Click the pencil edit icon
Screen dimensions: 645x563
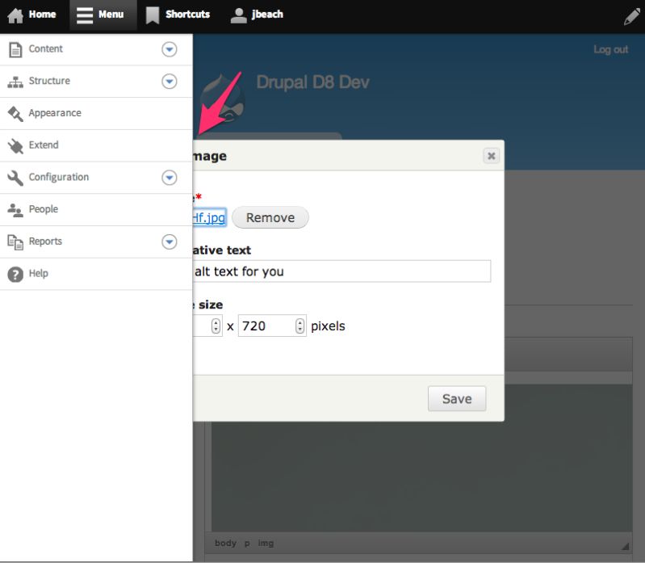631,16
